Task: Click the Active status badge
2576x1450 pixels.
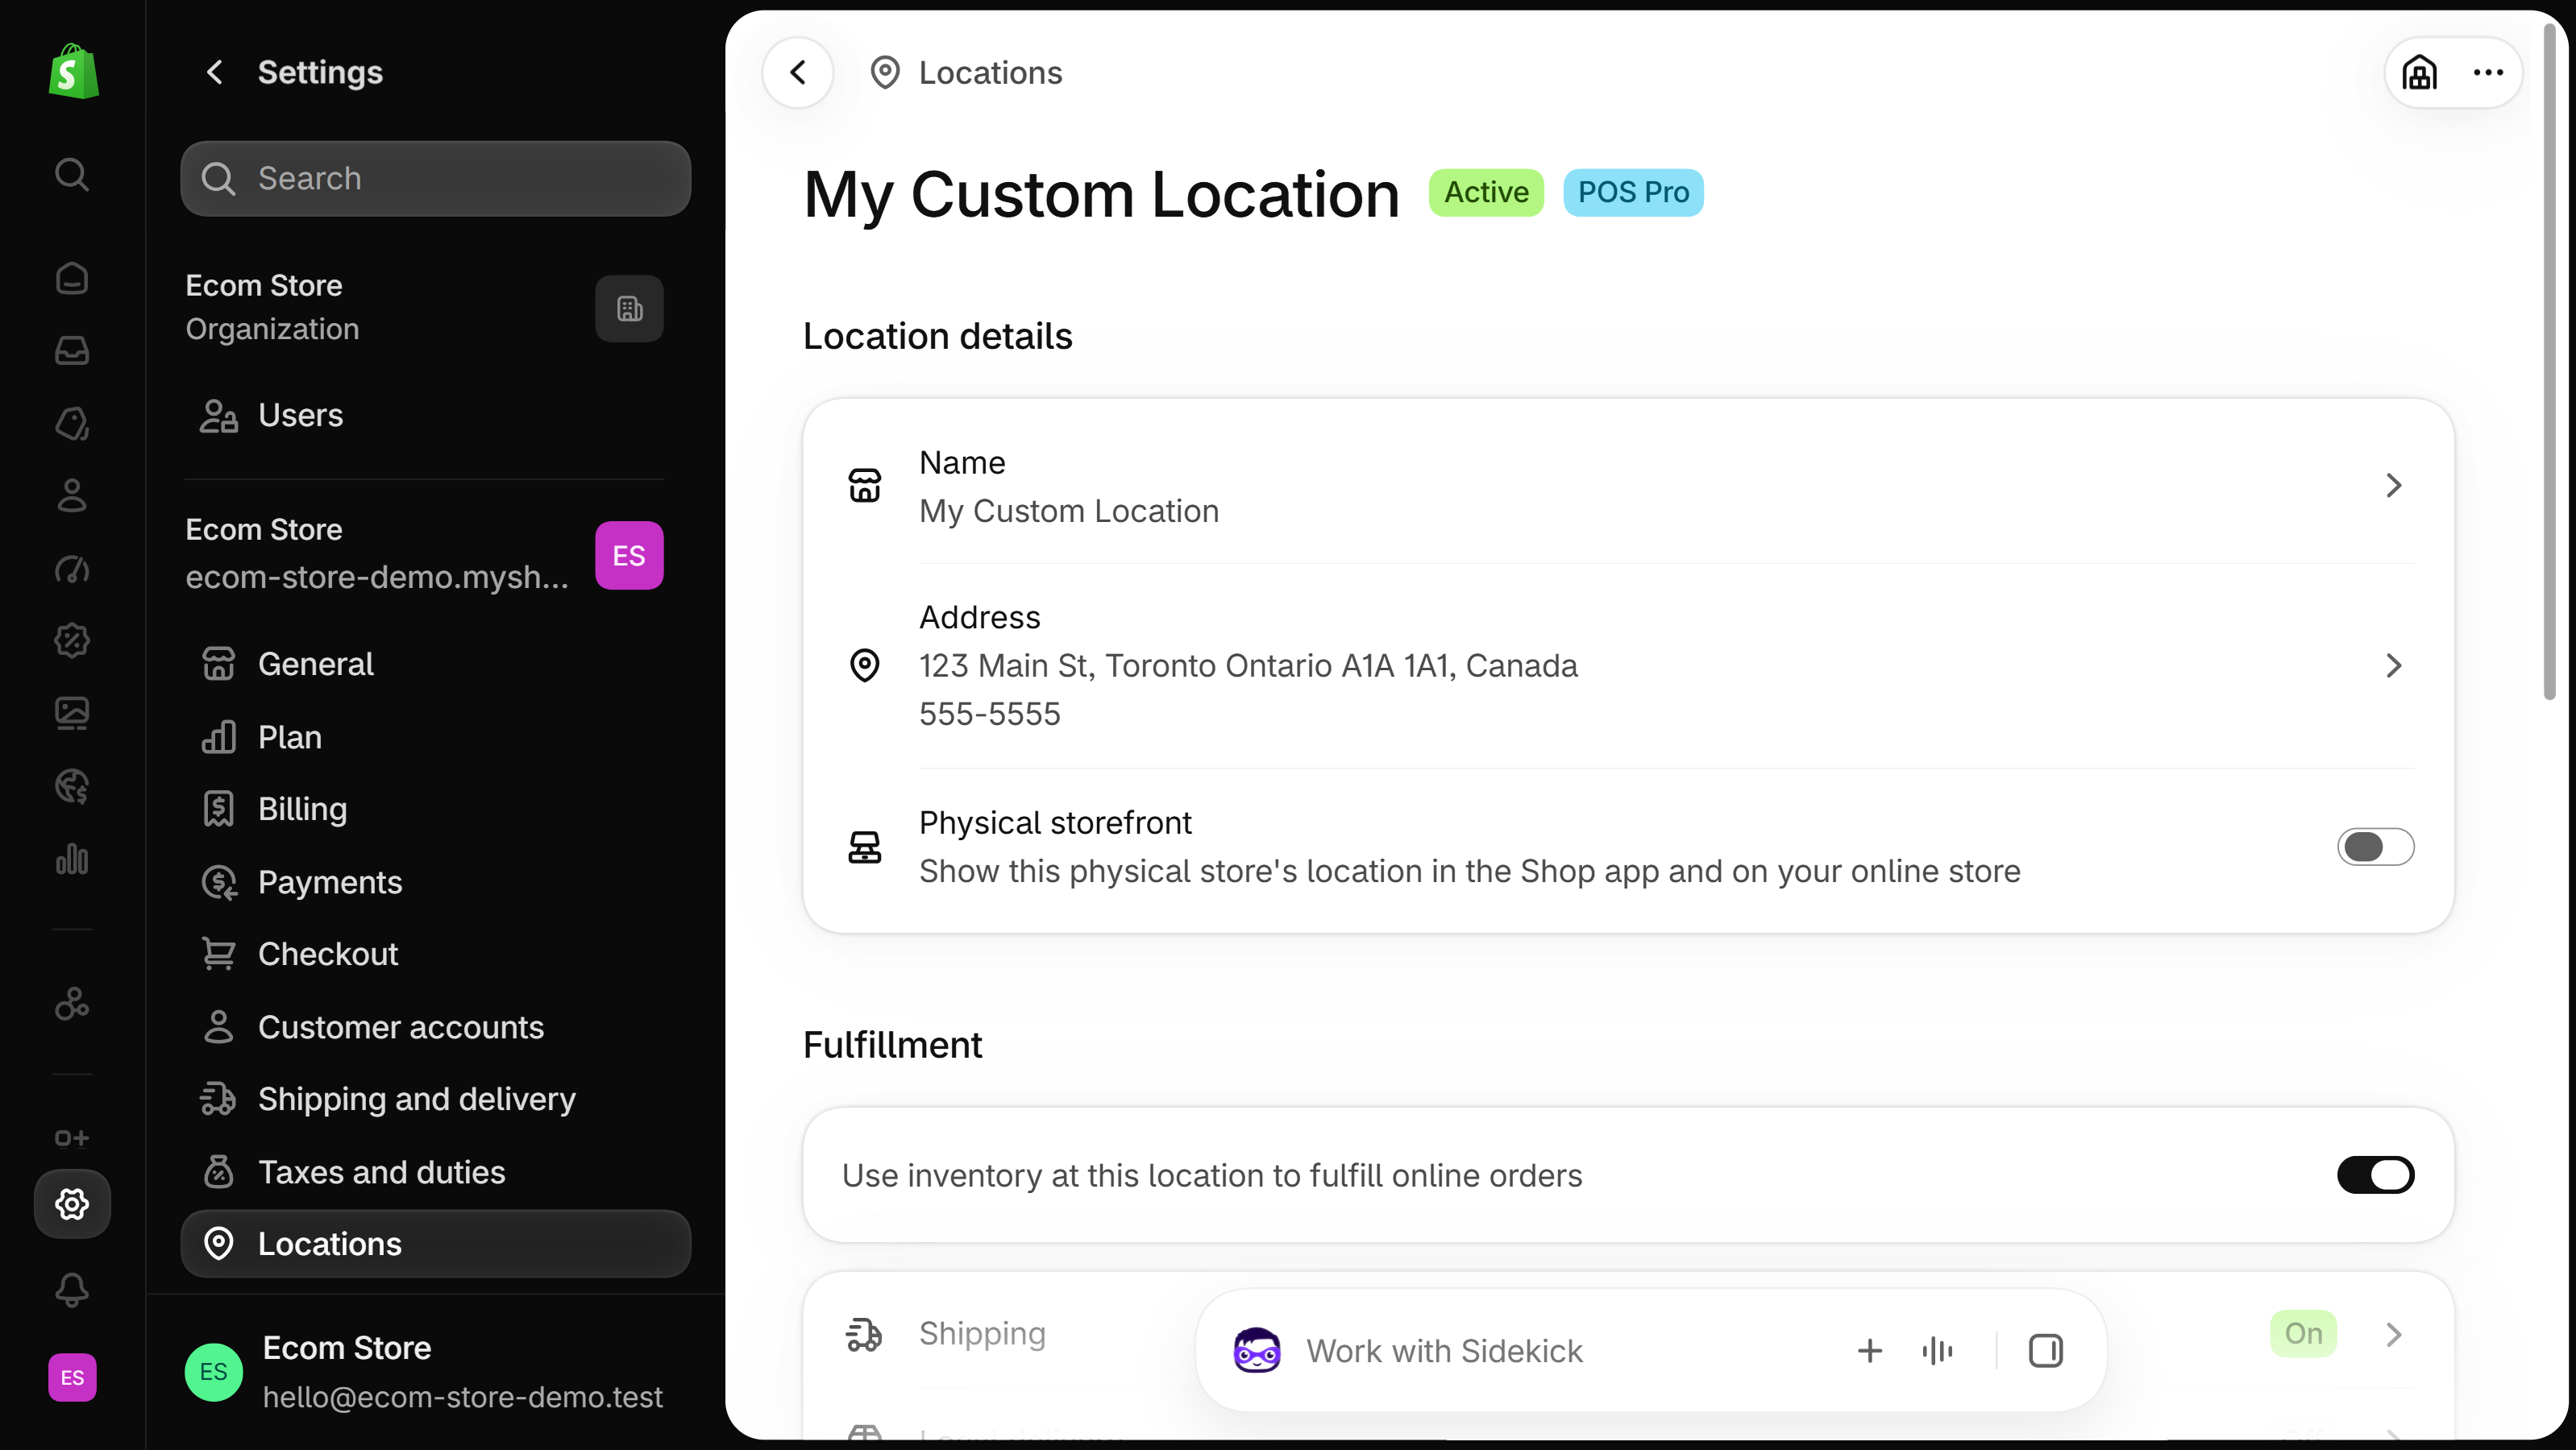Action: pyautogui.click(x=1486, y=192)
